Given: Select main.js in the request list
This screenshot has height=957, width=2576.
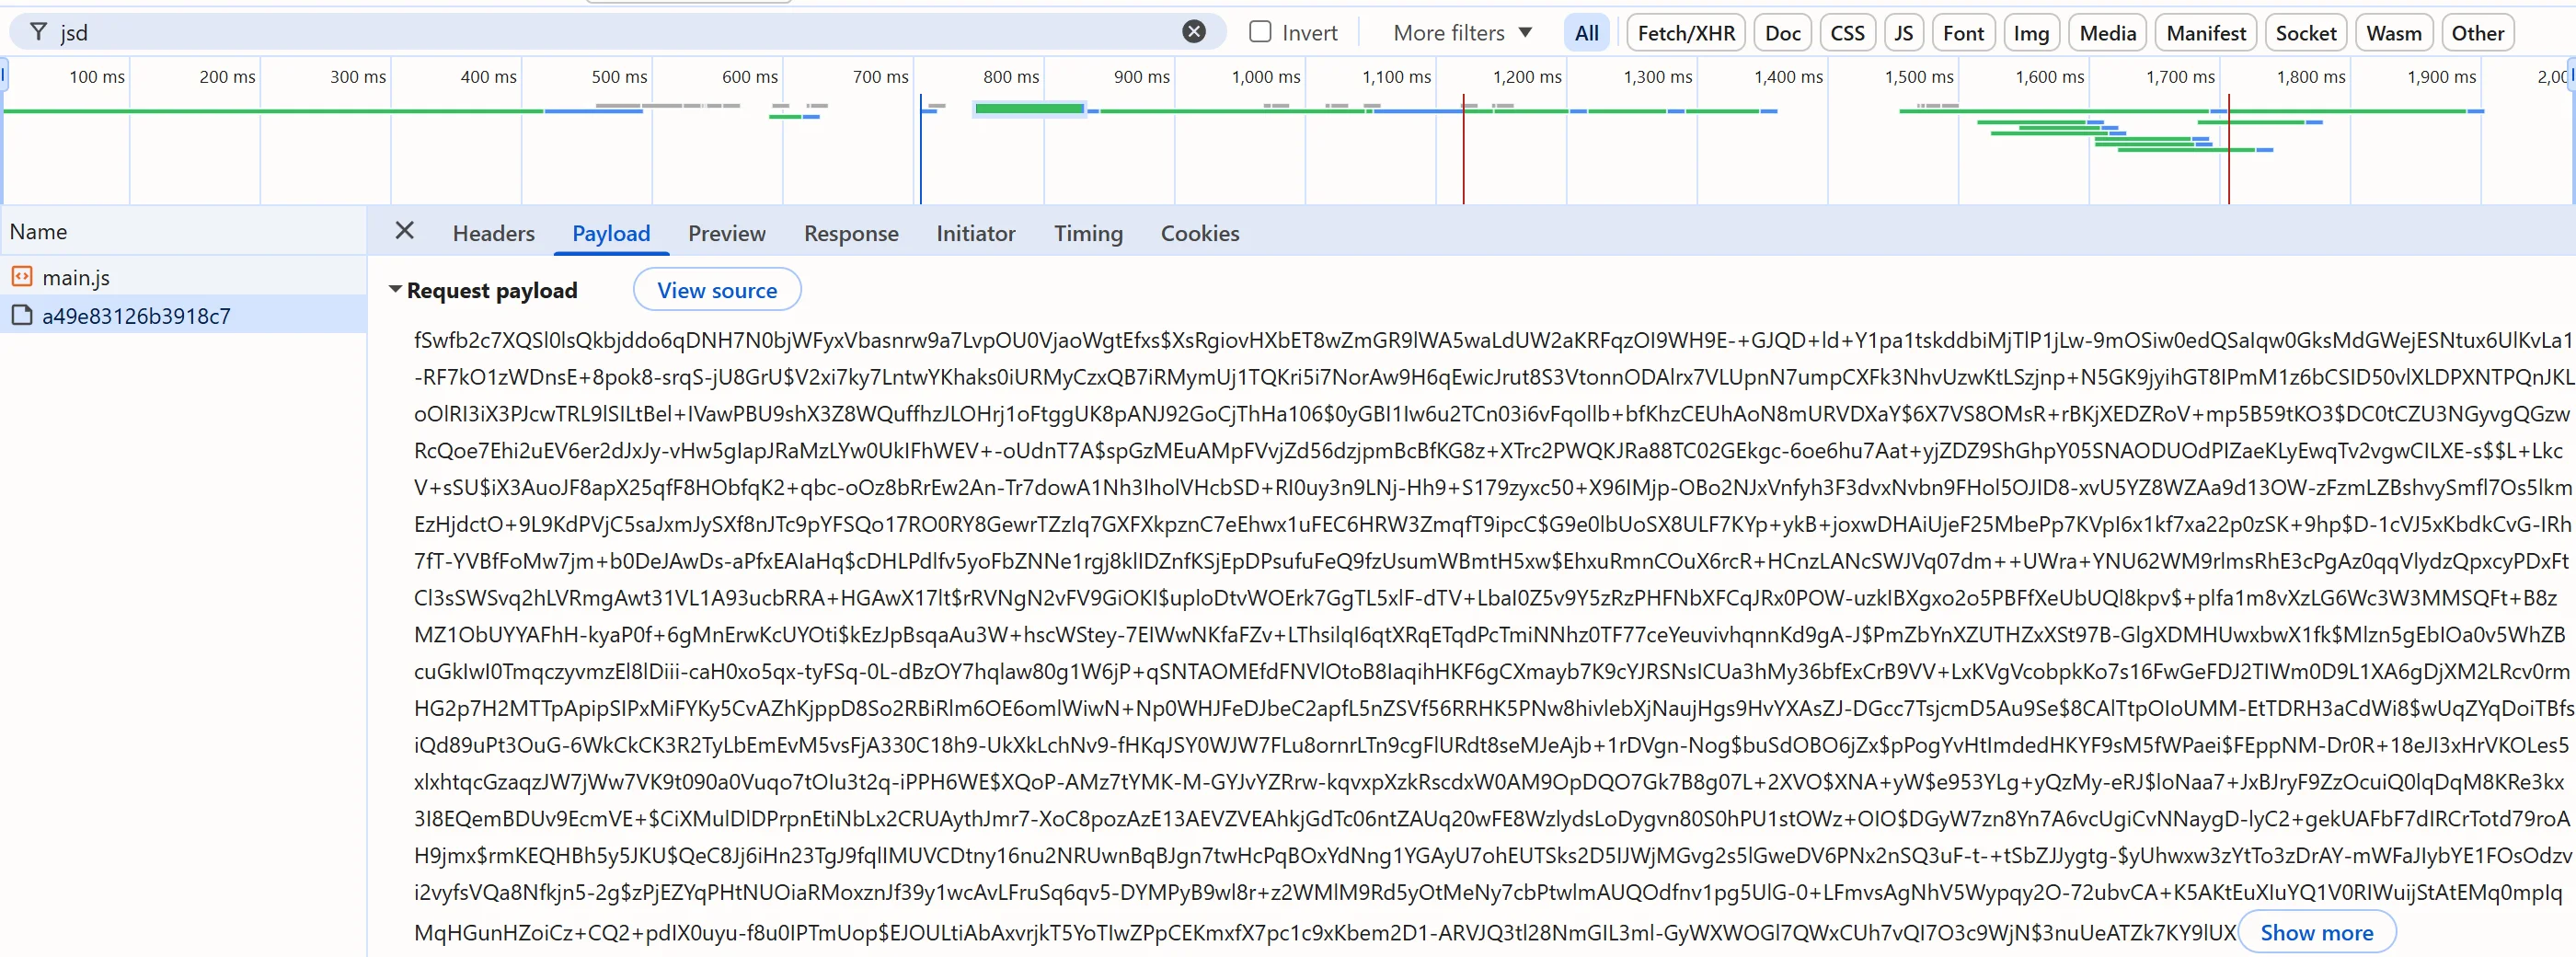Looking at the screenshot, I should point(183,277).
